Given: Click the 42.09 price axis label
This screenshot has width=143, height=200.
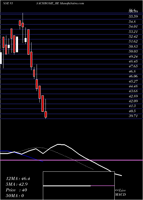Looking at the screenshot, I should pyautogui.click(x=133, y=101).
